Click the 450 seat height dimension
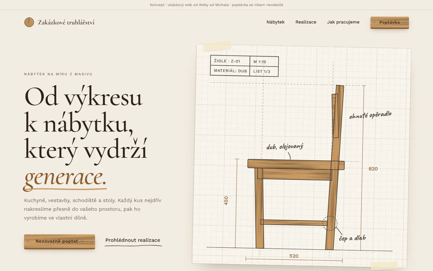Image resolution: width=433 pixels, height=271 pixels. 226,201
